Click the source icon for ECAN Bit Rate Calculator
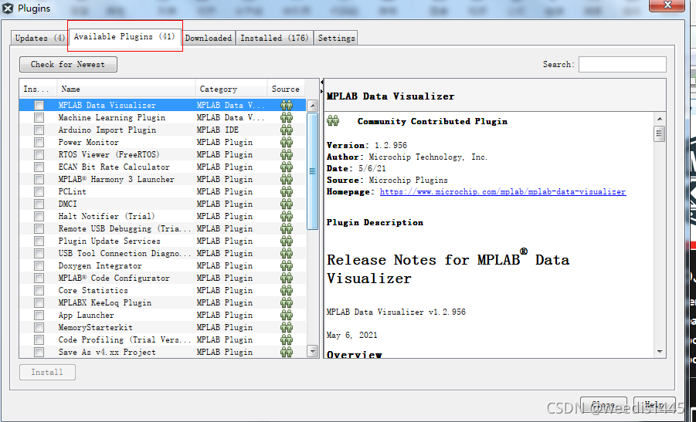The width and height of the screenshot is (696, 422). (x=287, y=167)
